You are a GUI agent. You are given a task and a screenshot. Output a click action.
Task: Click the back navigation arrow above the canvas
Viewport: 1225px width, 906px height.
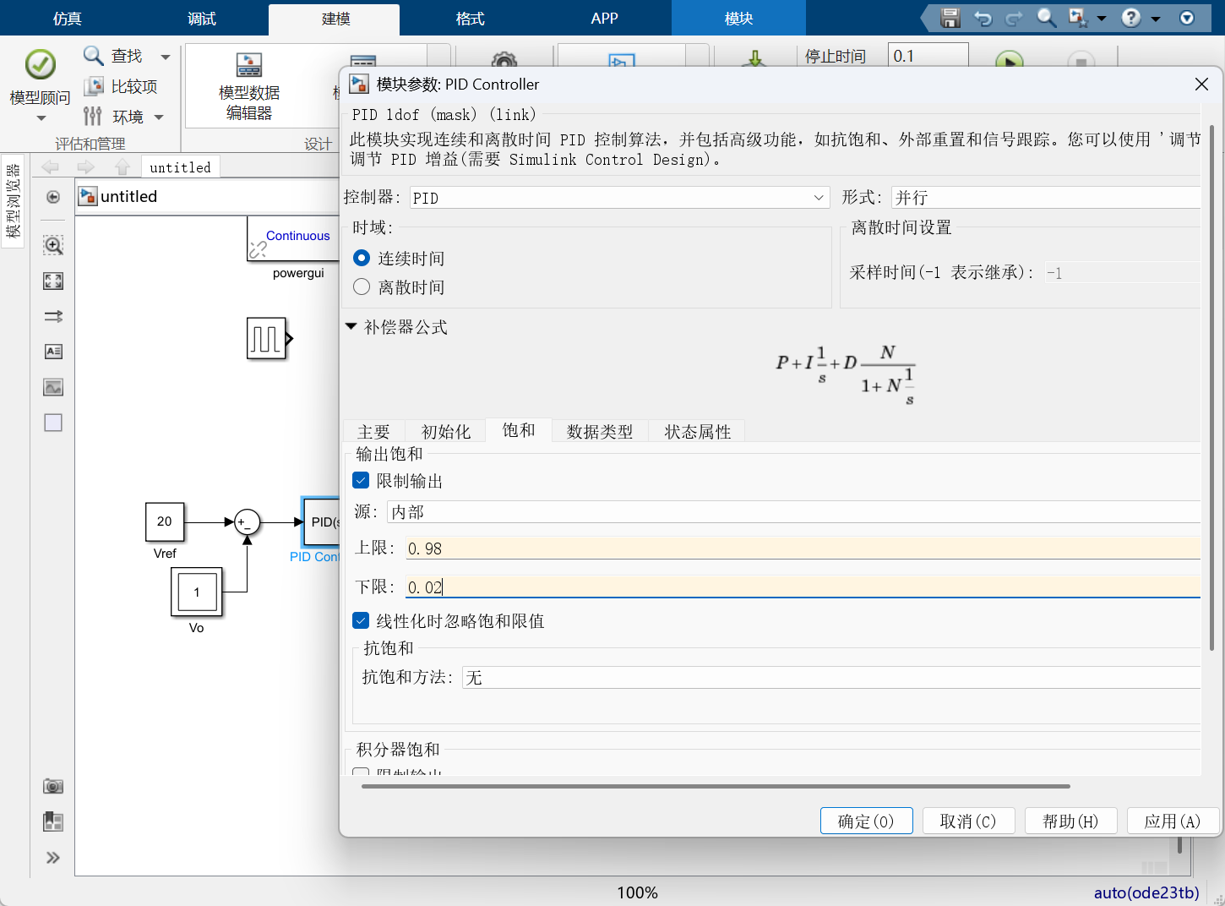(x=50, y=167)
